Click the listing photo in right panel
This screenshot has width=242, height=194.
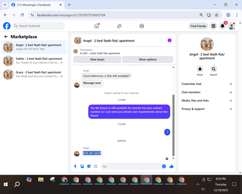click(207, 44)
